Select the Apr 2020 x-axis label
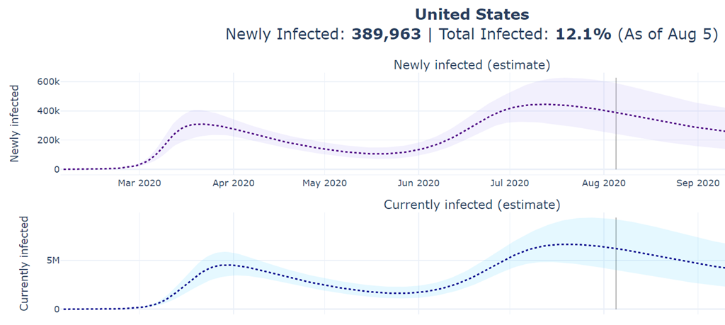Image resolution: width=725 pixels, height=325 pixels. tap(234, 183)
